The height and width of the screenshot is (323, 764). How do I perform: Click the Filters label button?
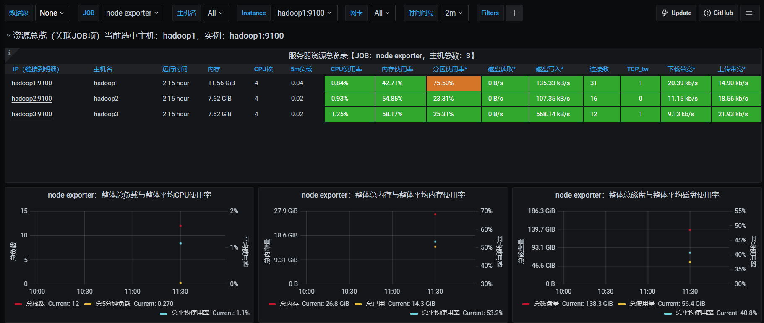pos(490,13)
